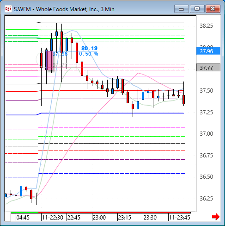Image resolution: width=225 pixels, height=226 pixels.
Task: Select the last red candlestick on the right
Action: pos(183,100)
